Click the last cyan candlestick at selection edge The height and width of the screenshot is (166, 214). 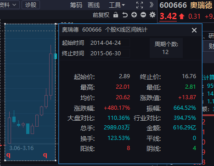coord(55,56)
